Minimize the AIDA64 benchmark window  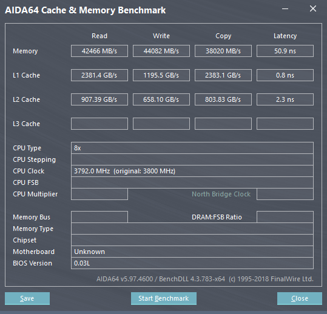[285, 9]
